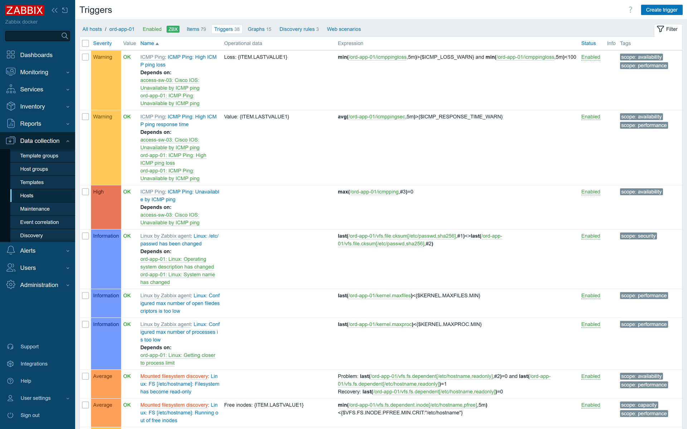
Task: Check the High ICMP ping loss trigger checkbox
Action: (86, 57)
